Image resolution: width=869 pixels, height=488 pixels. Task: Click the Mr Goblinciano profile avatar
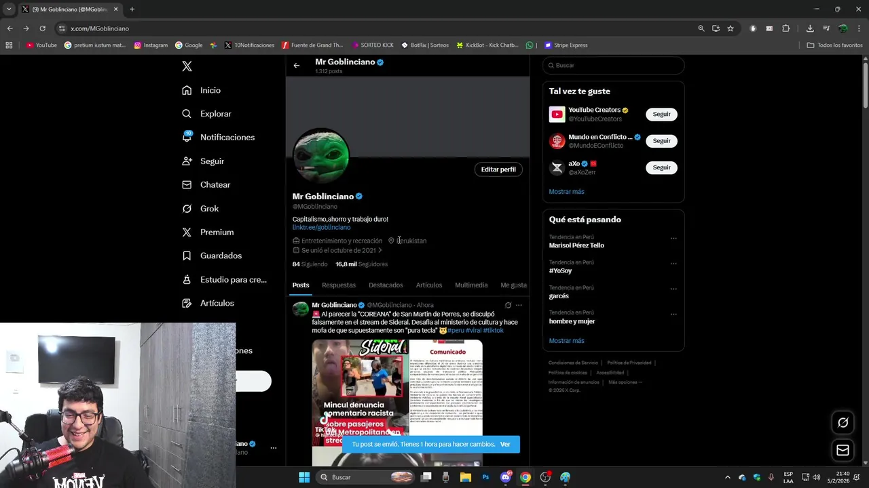coord(321,156)
